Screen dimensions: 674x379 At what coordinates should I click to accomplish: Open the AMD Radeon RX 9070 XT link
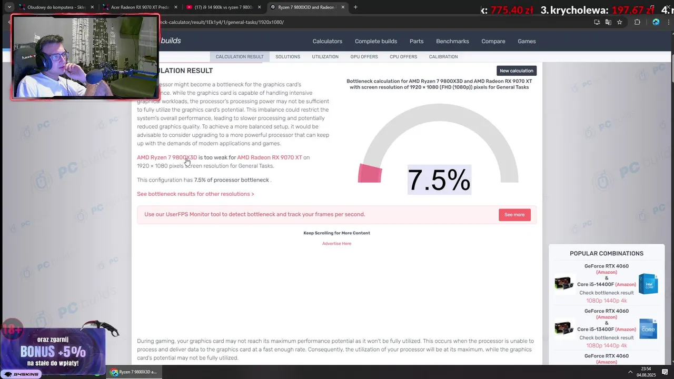[270, 157]
